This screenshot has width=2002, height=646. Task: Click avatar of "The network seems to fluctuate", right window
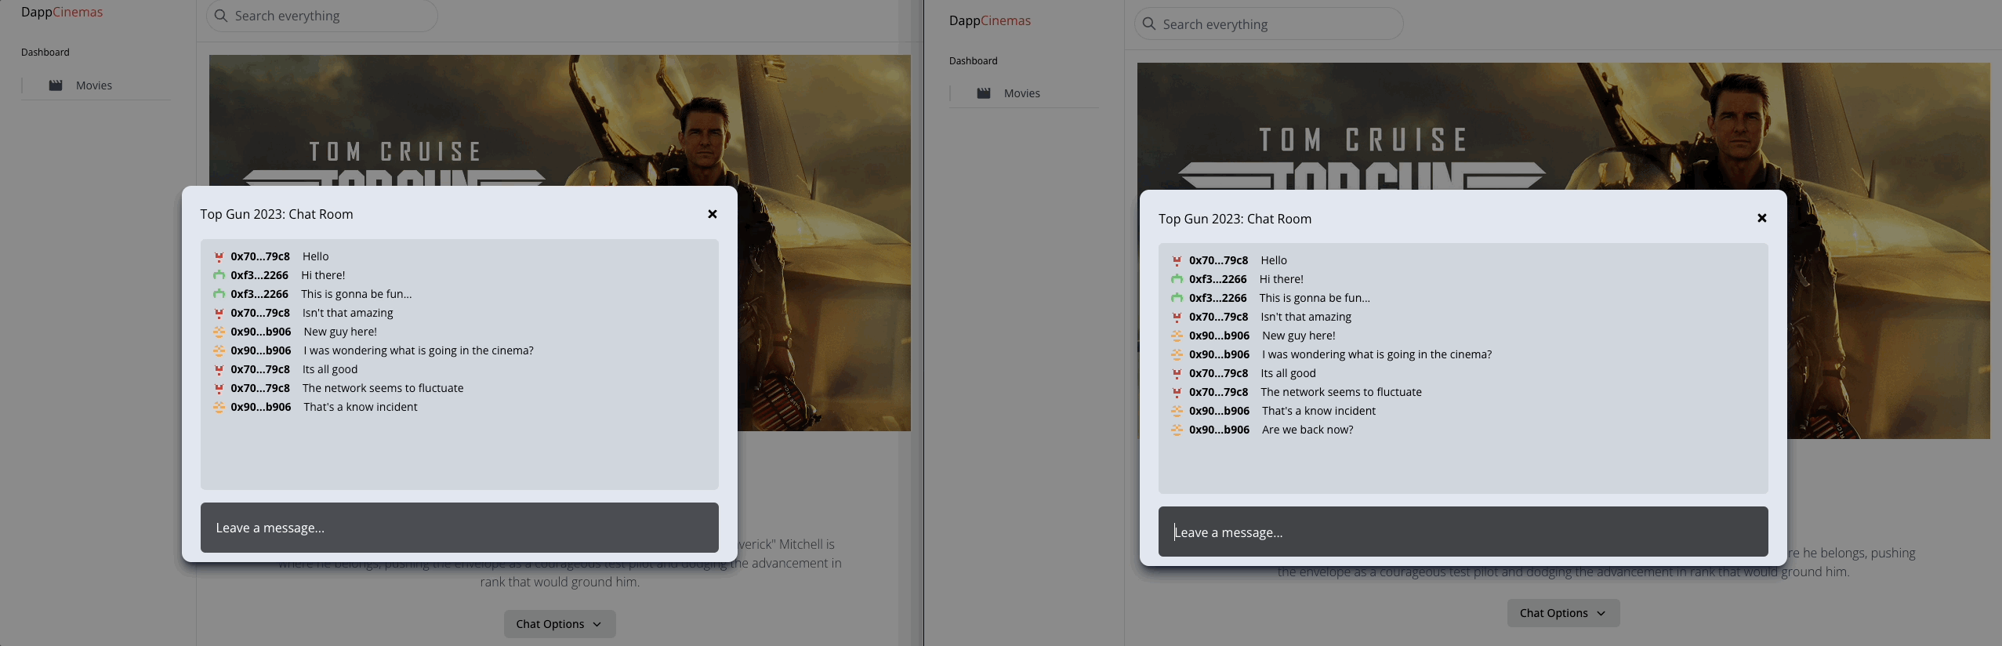[x=1177, y=392]
